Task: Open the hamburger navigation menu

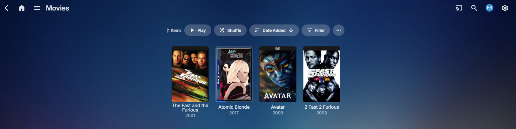Action: coord(37,8)
